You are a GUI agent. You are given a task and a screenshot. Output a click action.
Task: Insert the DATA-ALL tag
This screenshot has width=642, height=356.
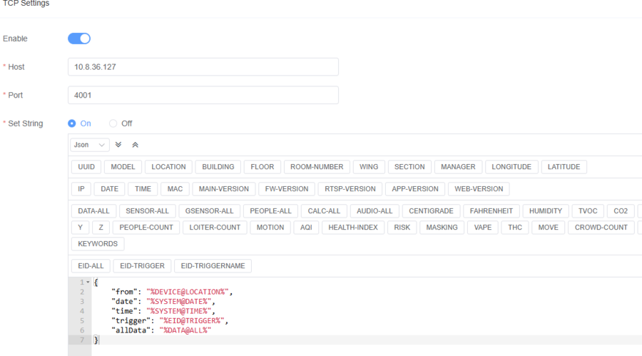[x=93, y=211]
